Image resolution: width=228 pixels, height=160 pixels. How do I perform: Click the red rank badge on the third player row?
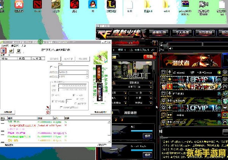[x=169, y=87]
